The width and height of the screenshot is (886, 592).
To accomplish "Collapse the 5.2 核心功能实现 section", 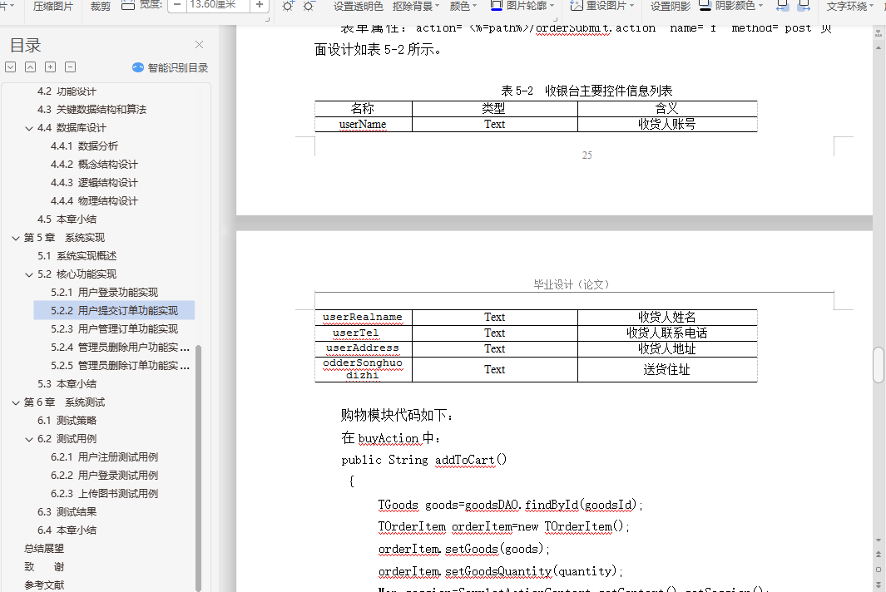I will [29, 274].
